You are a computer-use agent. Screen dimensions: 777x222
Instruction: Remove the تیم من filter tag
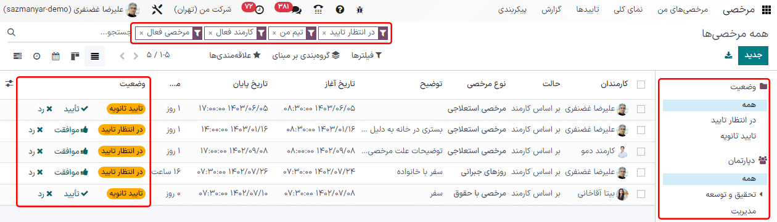pyautogui.click(x=274, y=33)
